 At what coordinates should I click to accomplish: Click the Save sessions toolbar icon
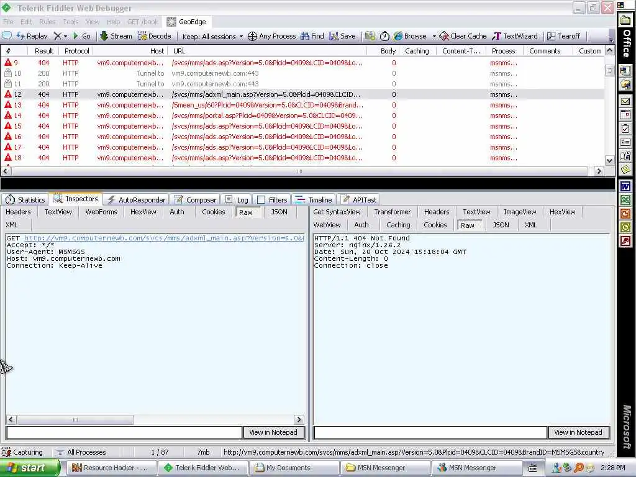pyautogui.click(x=342, y=36)
